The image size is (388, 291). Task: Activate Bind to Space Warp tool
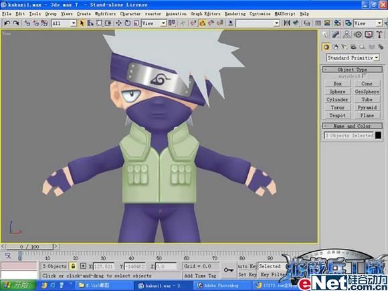pos(44,23)
